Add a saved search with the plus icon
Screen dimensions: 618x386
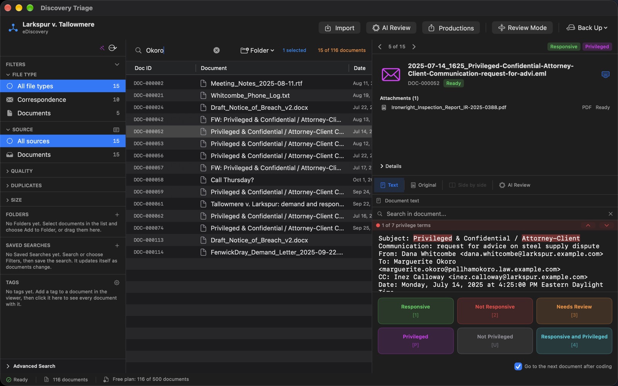click(117, 245)
